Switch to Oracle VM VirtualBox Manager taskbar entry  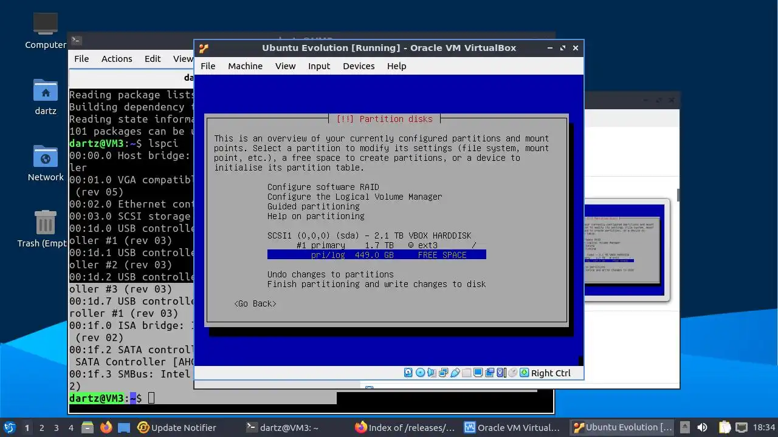pyautogui.click(x=514, y=427)
